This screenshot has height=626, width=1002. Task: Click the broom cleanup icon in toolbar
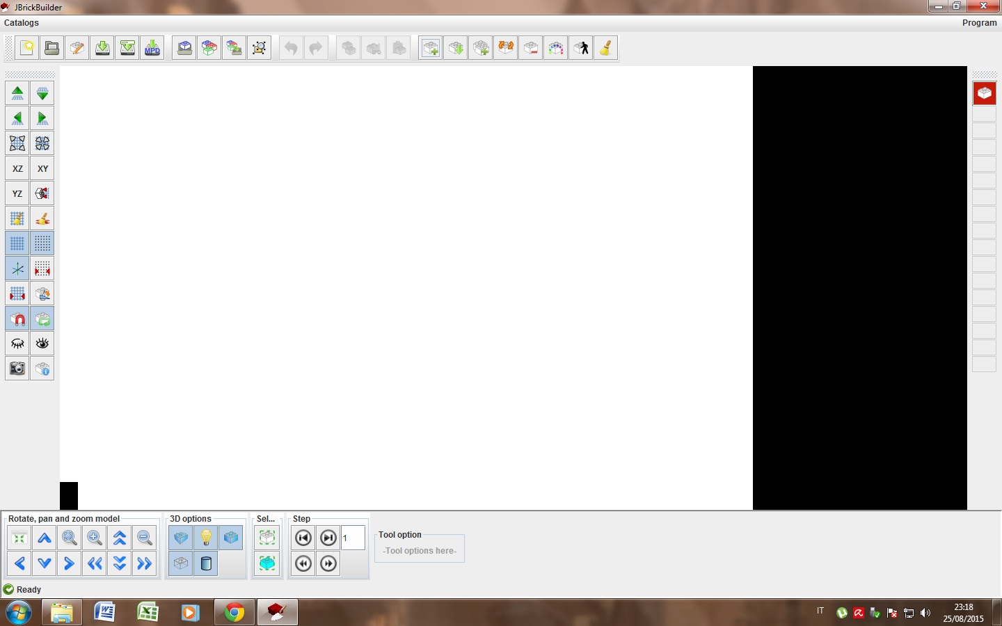pyautogui.click(x=606, y=48)
